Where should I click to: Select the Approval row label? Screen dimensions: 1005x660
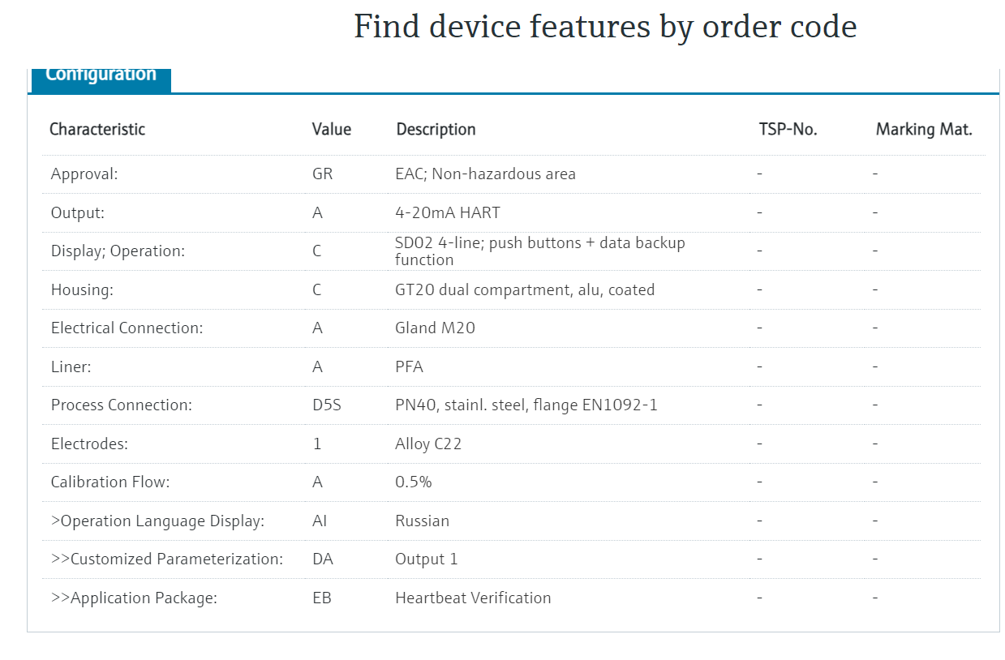84,174
